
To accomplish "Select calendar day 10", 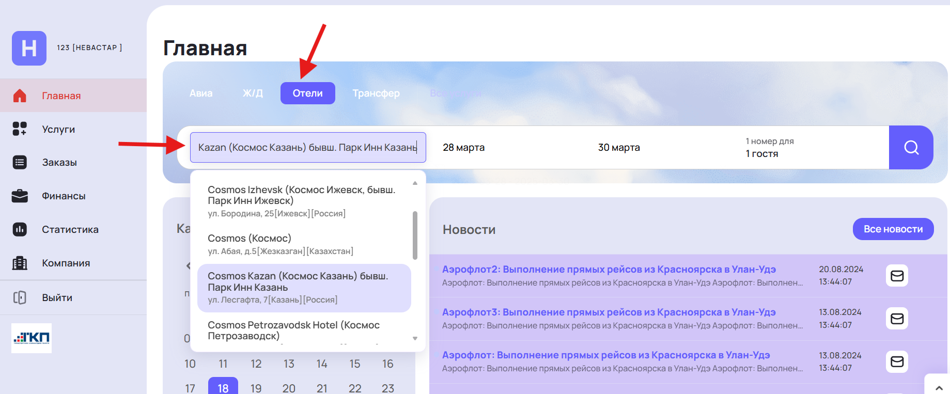I will [190, 364].
